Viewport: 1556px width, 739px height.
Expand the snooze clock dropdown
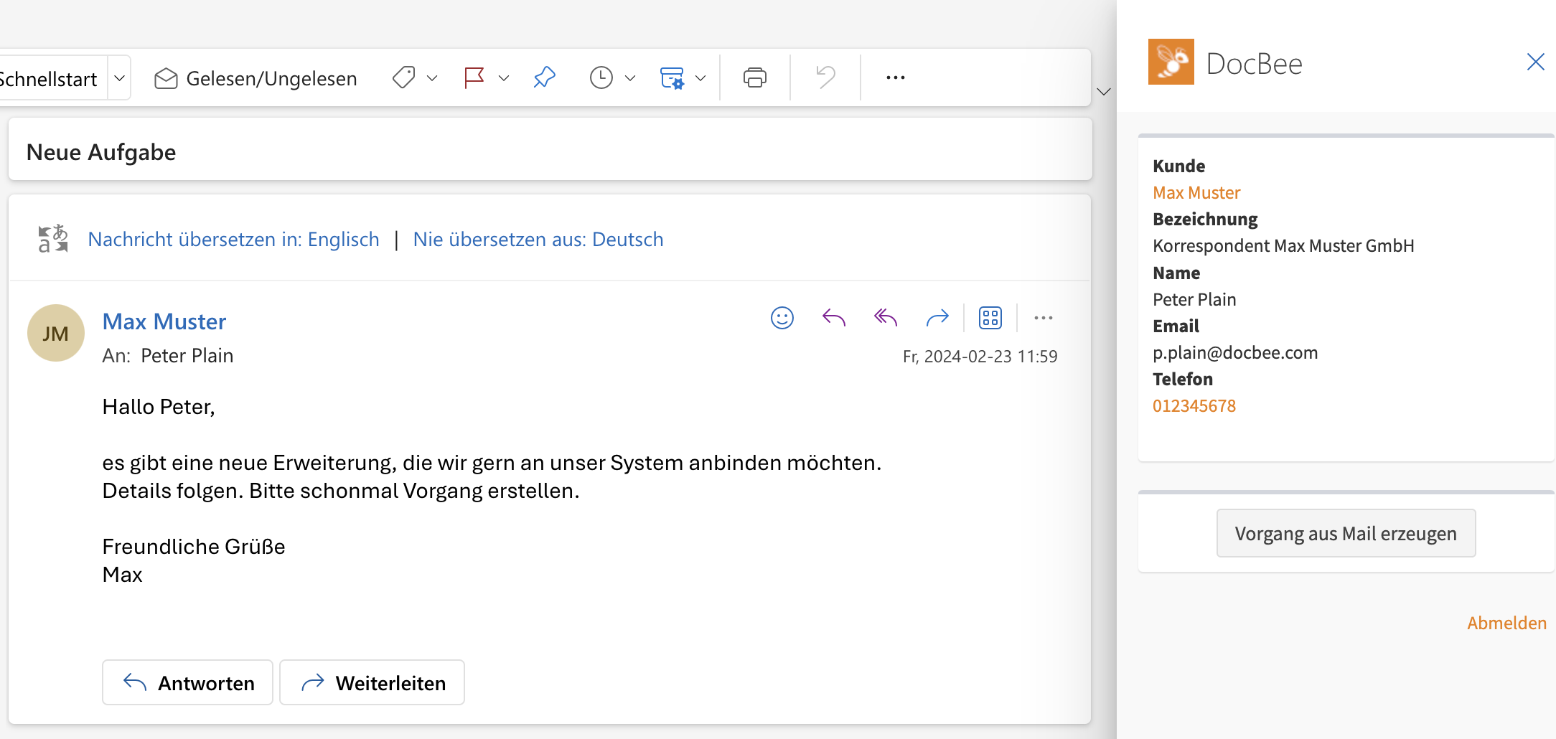[x=630, y=78]
